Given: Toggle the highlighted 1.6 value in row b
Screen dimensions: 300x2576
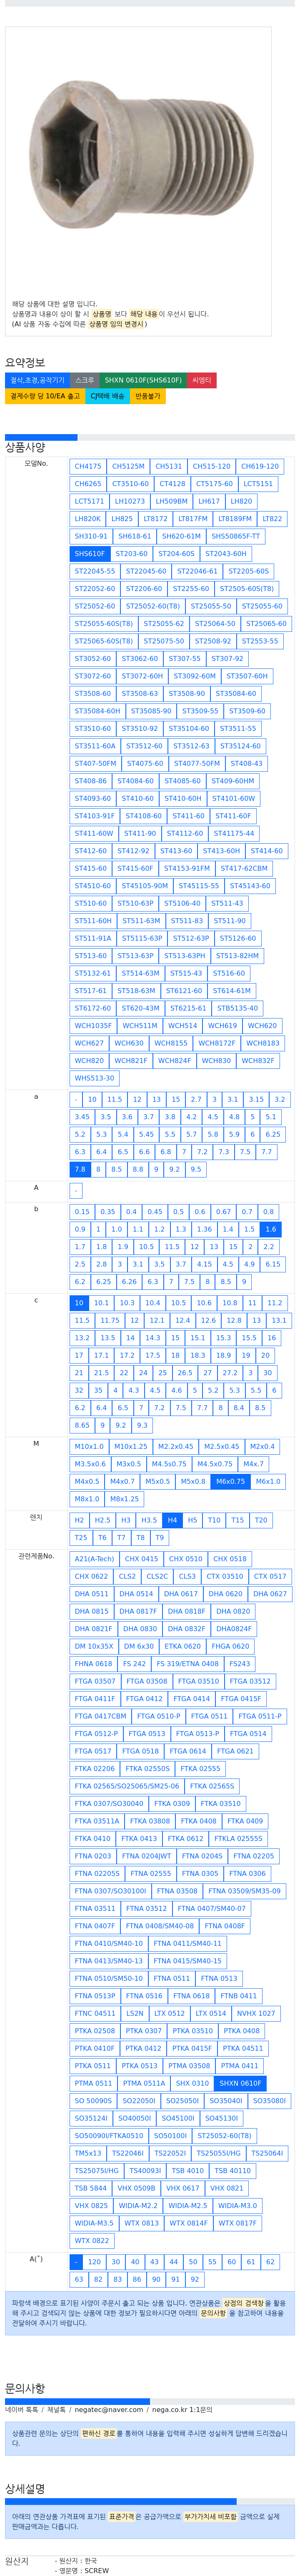Looking at the screenshot, I should 271,1229.
